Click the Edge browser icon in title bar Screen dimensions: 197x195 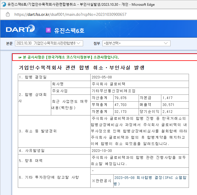pos(4,4)
